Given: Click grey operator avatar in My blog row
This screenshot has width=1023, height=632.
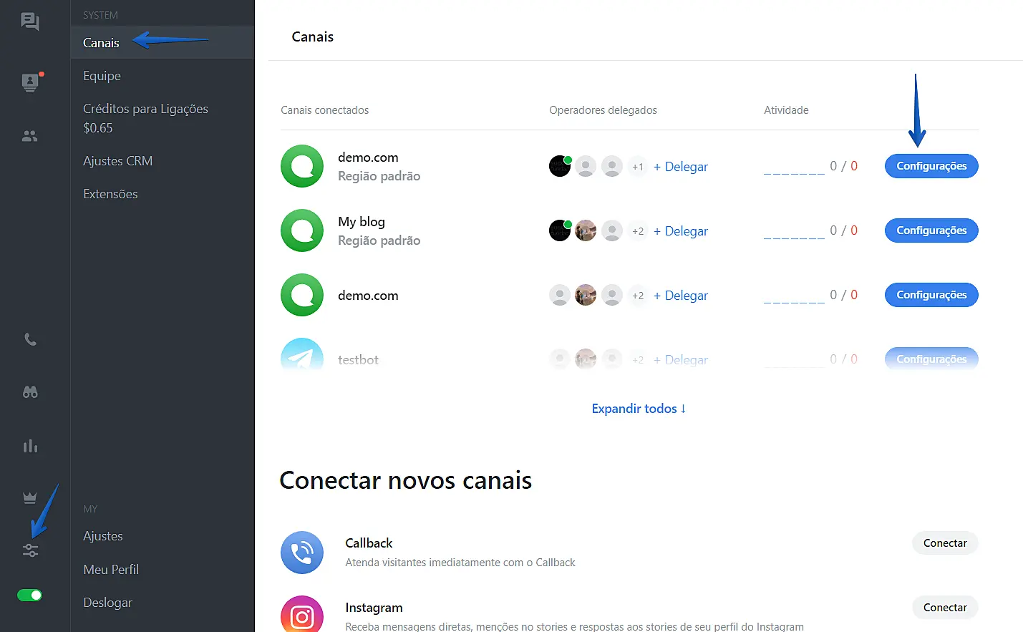Looking at the screenshot, I should 611,230.
